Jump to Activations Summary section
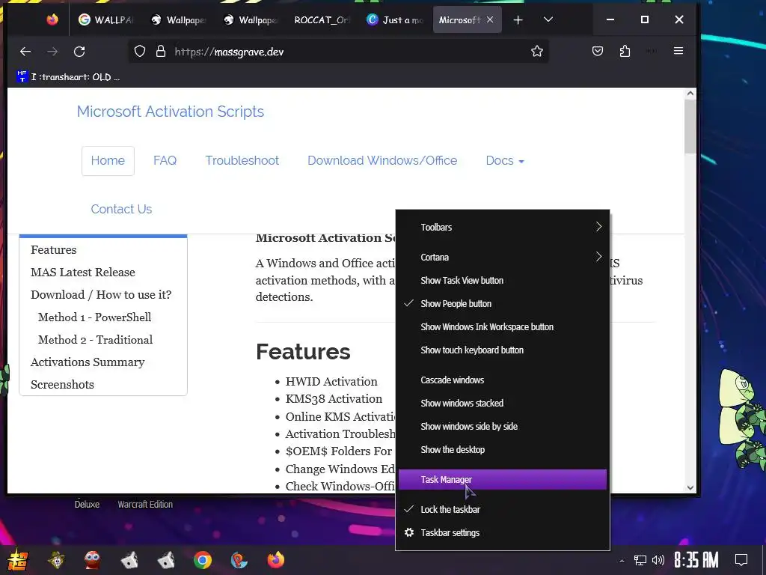Image resolution: width=766 pixels, height=575 pixels. click(x=88, y=362)
